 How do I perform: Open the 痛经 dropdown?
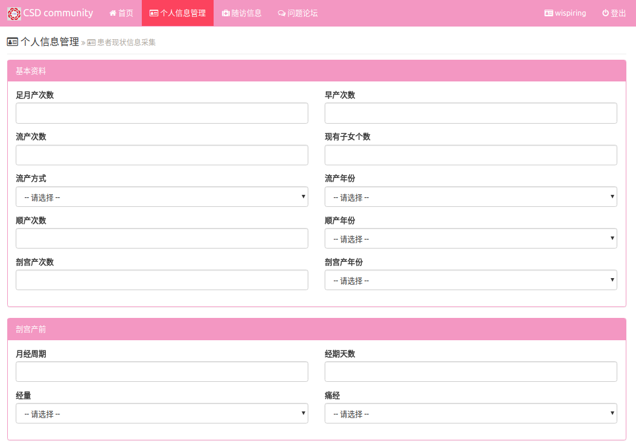pyautogui.click(x=471, y=413)
